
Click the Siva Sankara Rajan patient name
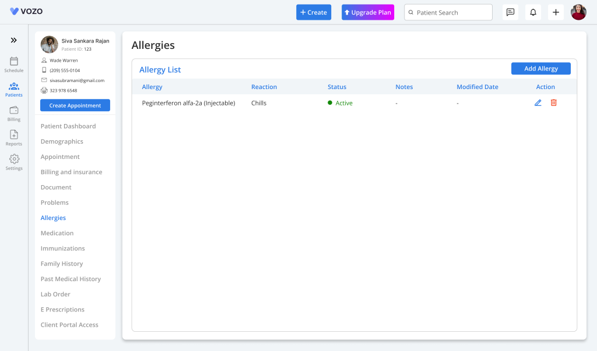[x=85, y=41]
